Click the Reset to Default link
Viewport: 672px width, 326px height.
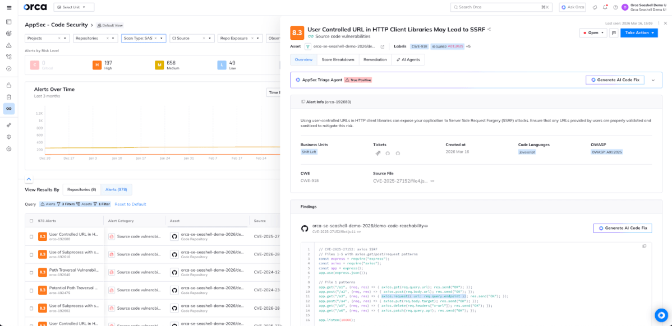pos(131,204)
